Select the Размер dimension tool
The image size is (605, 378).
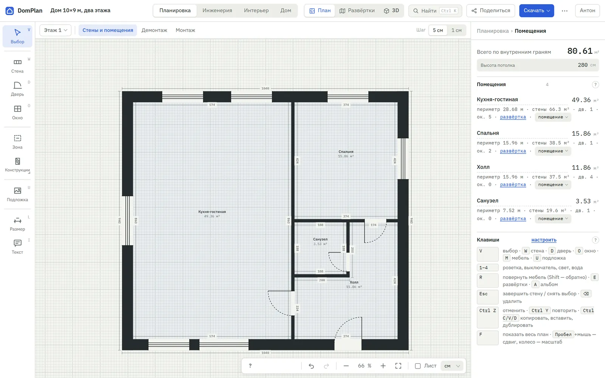[17, 224]
